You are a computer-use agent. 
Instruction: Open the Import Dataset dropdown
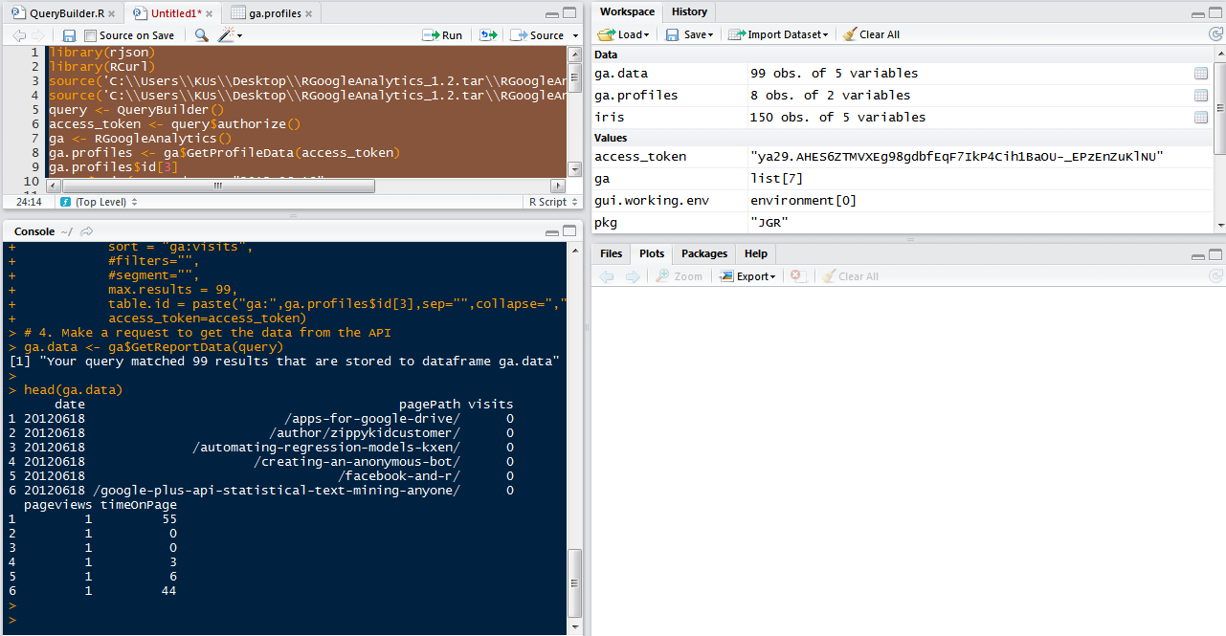pos(778,34)
